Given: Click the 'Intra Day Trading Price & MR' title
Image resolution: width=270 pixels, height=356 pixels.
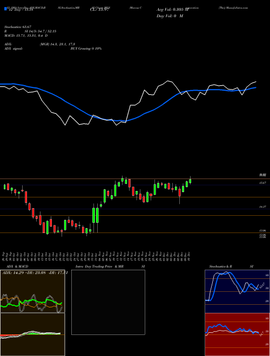Looking at the screenshot, I should 99,266.
